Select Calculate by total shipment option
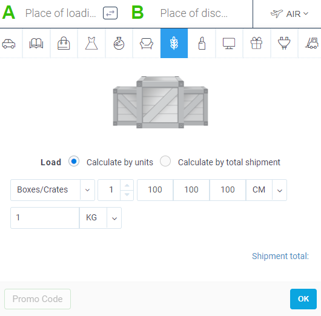 (x=165, y=161)
